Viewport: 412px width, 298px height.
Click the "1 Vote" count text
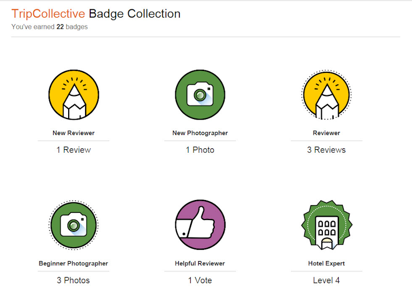pyautogui.click(x=200, y=280)
